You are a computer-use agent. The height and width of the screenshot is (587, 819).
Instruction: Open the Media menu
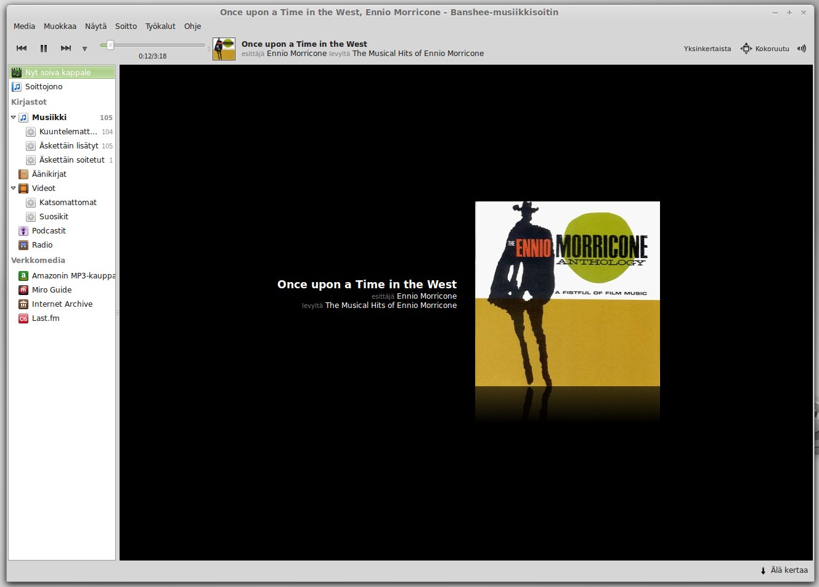(x=24, y=26)
